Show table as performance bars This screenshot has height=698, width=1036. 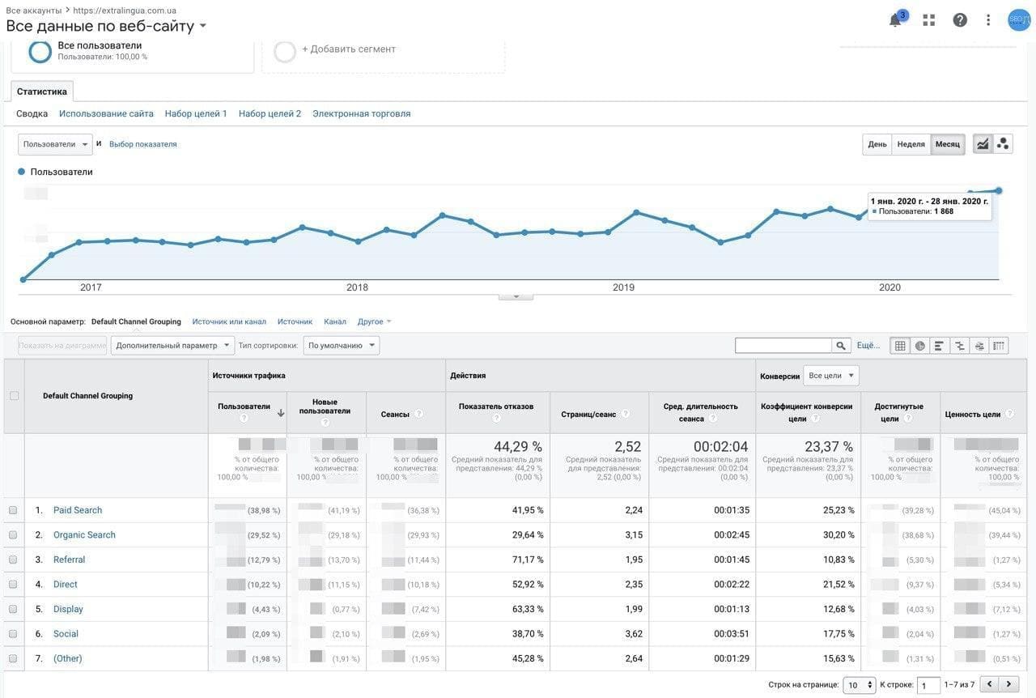[x=940, y=346]
